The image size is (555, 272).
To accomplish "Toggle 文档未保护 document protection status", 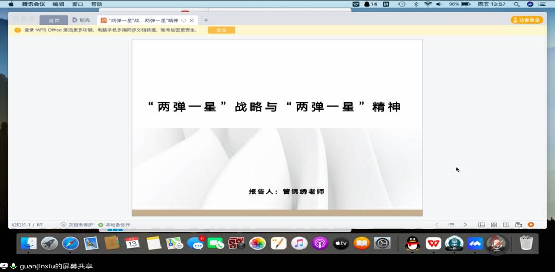I will coord(77,225).
